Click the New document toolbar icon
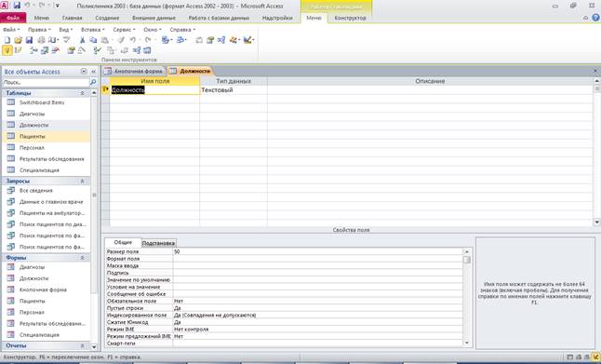The image size is (601, 364). point(7,40)
